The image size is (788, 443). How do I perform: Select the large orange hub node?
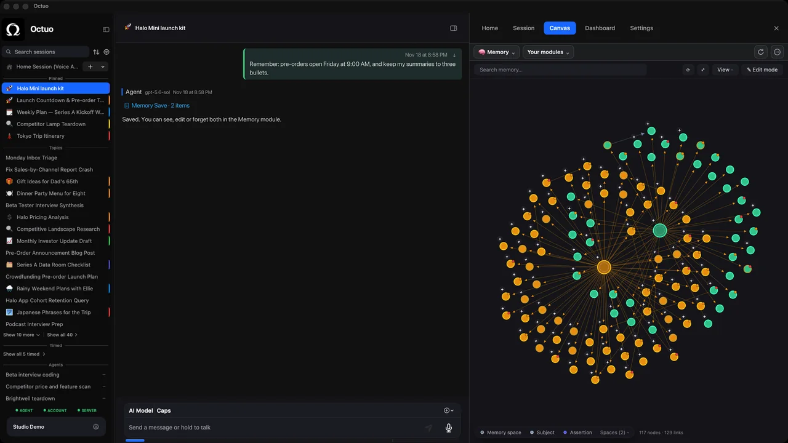(x=604, y=267)
